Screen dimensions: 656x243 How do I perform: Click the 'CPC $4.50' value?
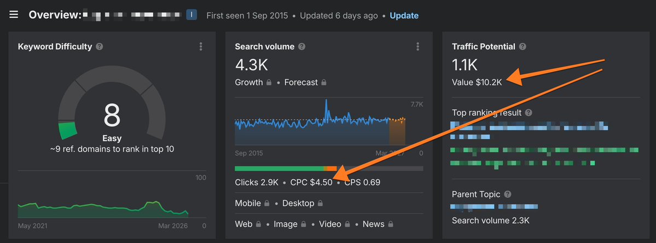pyautogui.click(x=311, y=182)
